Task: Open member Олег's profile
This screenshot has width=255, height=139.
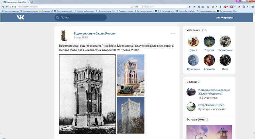Action: click(225, 60)
